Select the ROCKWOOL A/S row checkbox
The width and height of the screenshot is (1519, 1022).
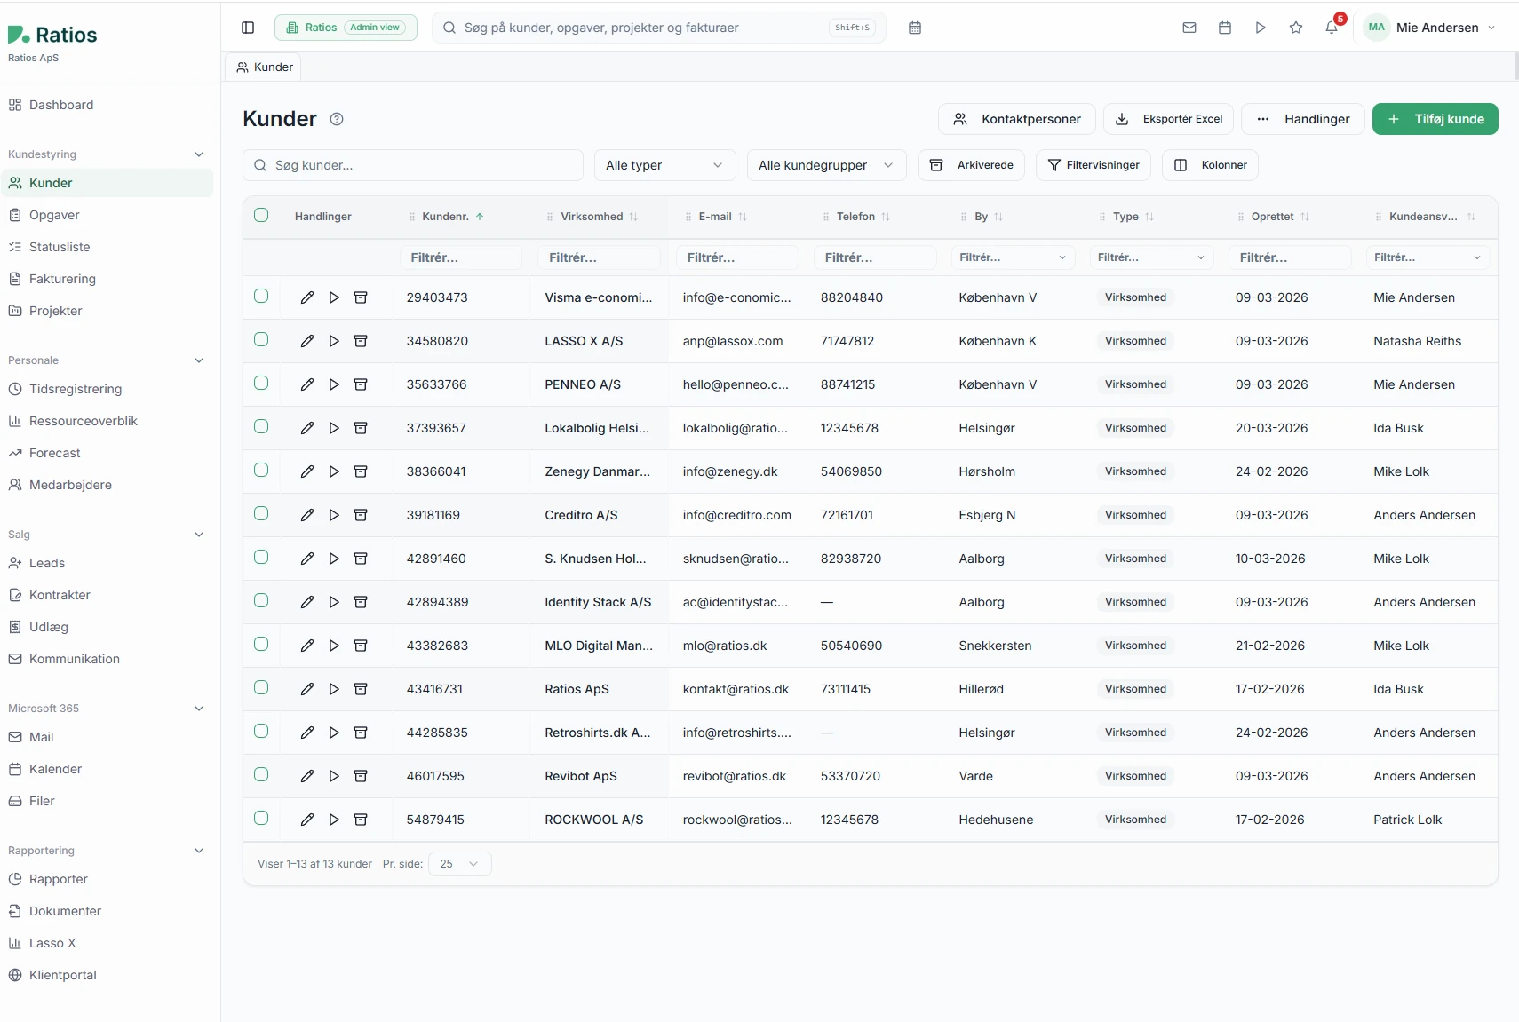[x=261, y=818]
